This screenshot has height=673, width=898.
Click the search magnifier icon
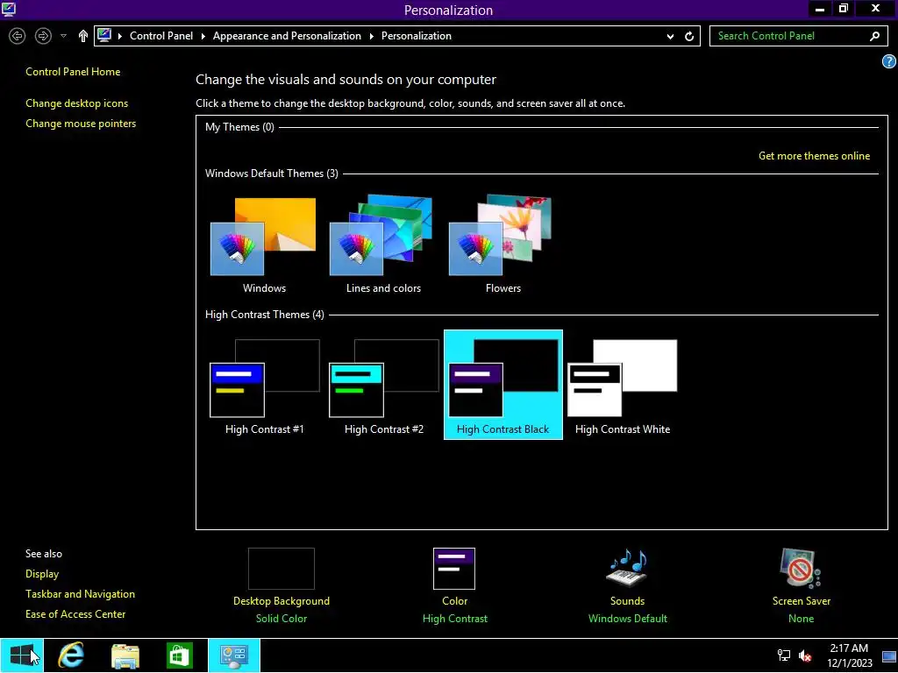pos(874,36)
